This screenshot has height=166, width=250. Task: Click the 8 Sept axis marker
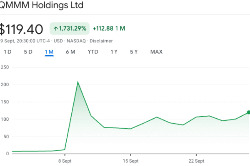(65, 161)
